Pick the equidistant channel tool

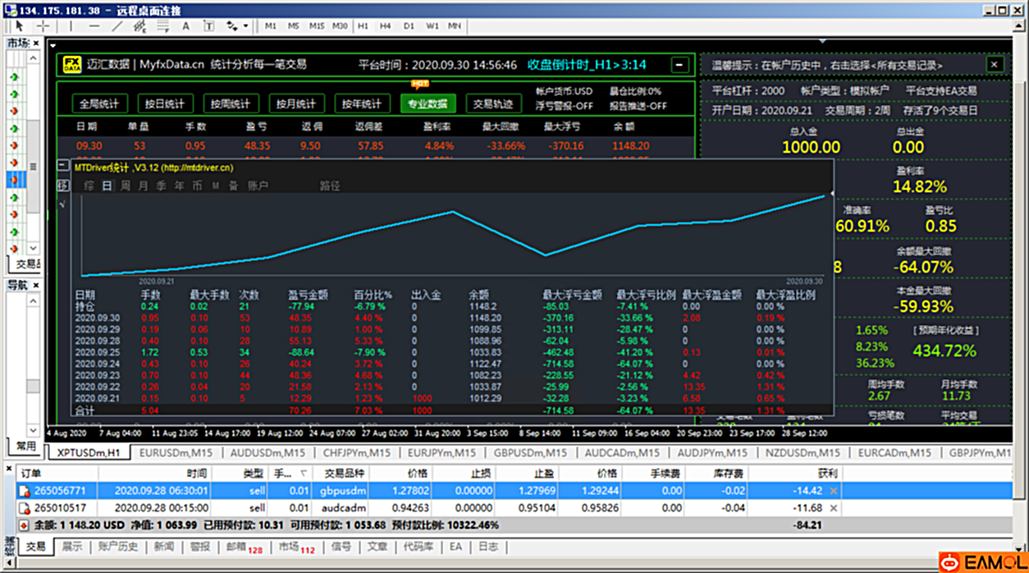[139, 26]
